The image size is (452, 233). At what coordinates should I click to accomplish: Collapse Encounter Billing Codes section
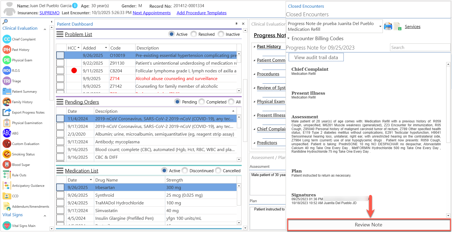tap(288, 39)
